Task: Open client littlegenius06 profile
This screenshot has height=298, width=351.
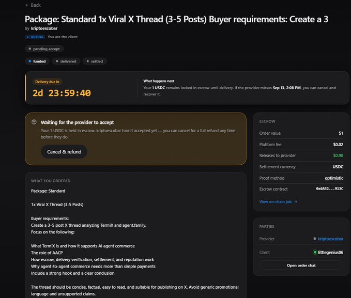Action: click(x=330, y=253)
